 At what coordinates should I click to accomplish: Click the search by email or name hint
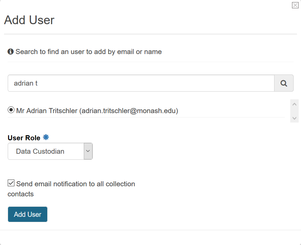pos(88,52)
